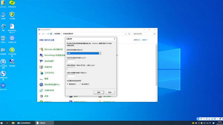Open the Sound control panel item
This screenshot has width=223, height=125.
tap(44, 96)
